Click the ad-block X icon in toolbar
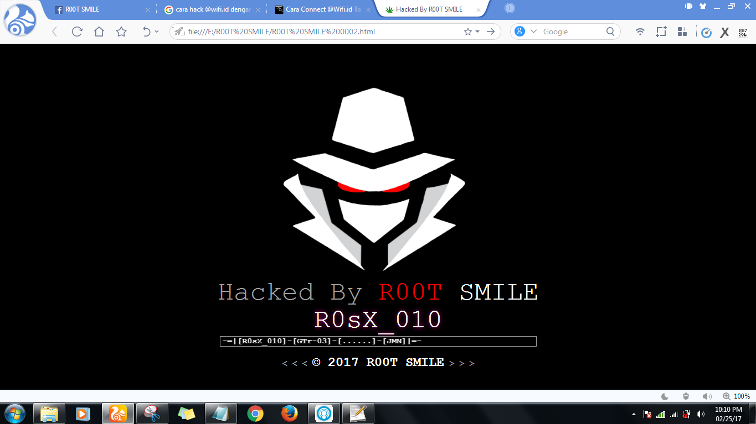Image resolution: width=756 pixels, height=424 pixels. pos(724,32)
